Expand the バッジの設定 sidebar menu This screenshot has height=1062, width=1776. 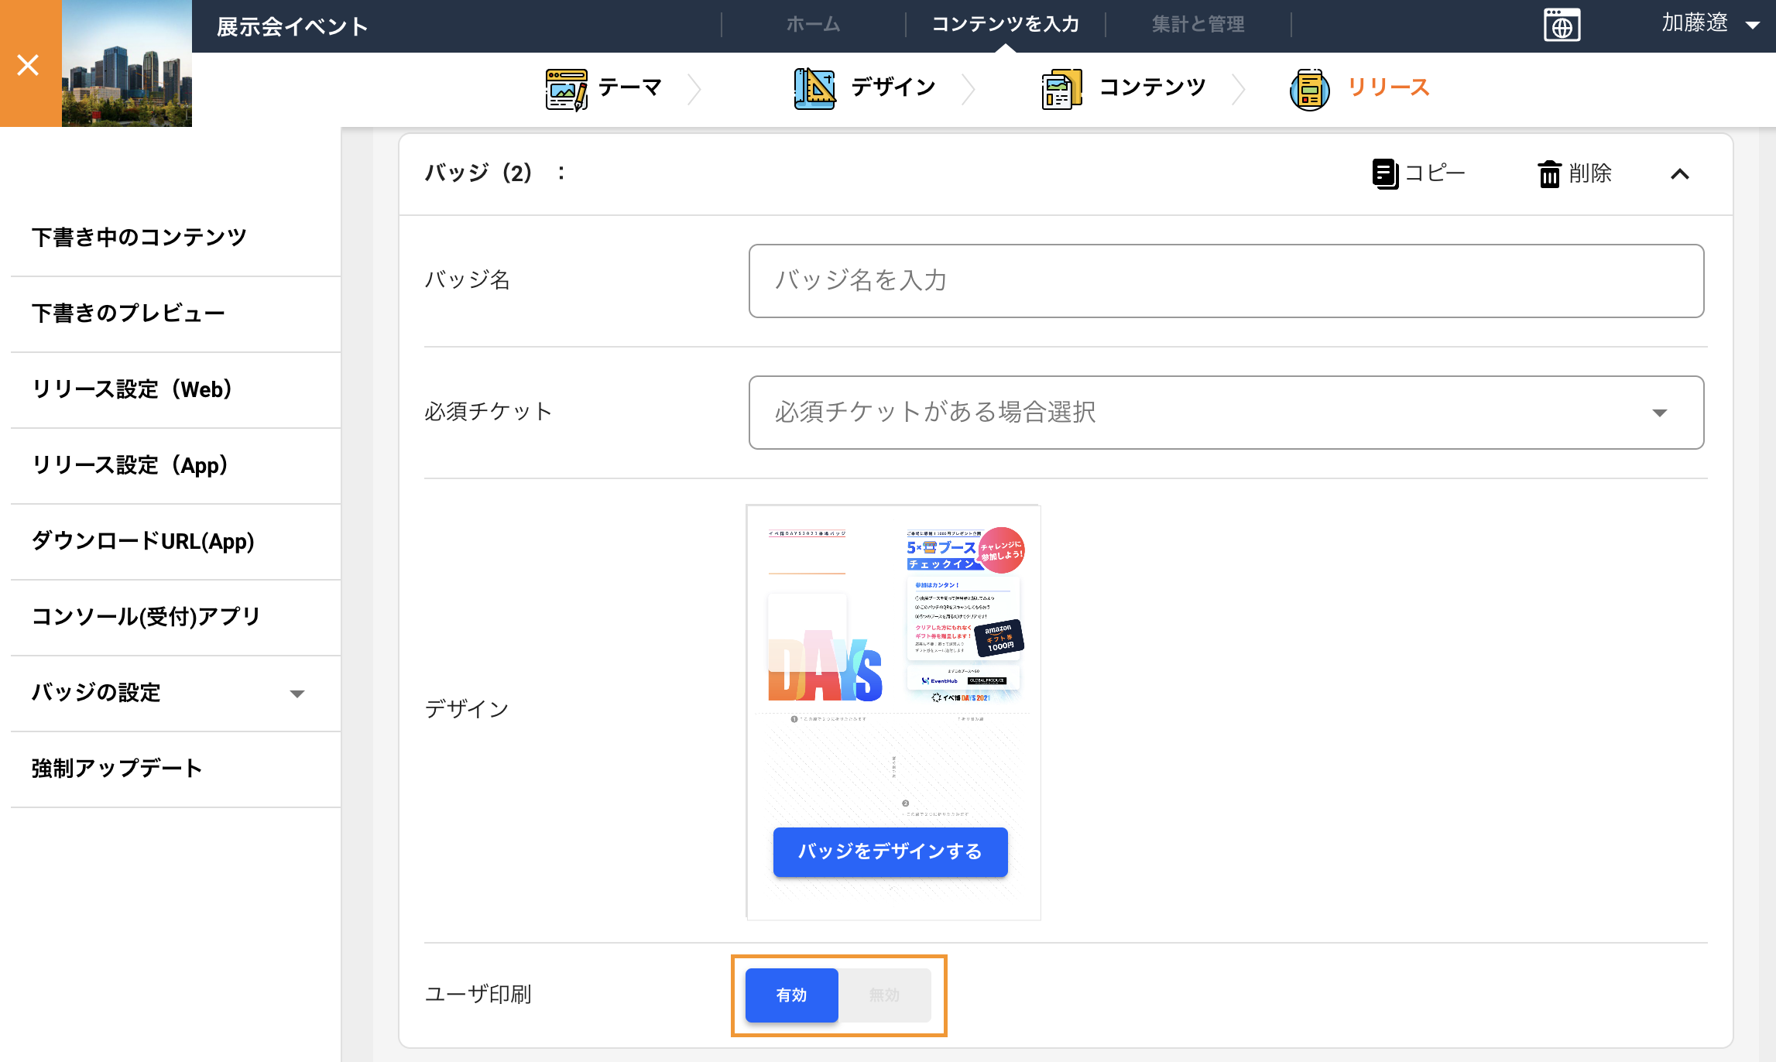point(176,693)
